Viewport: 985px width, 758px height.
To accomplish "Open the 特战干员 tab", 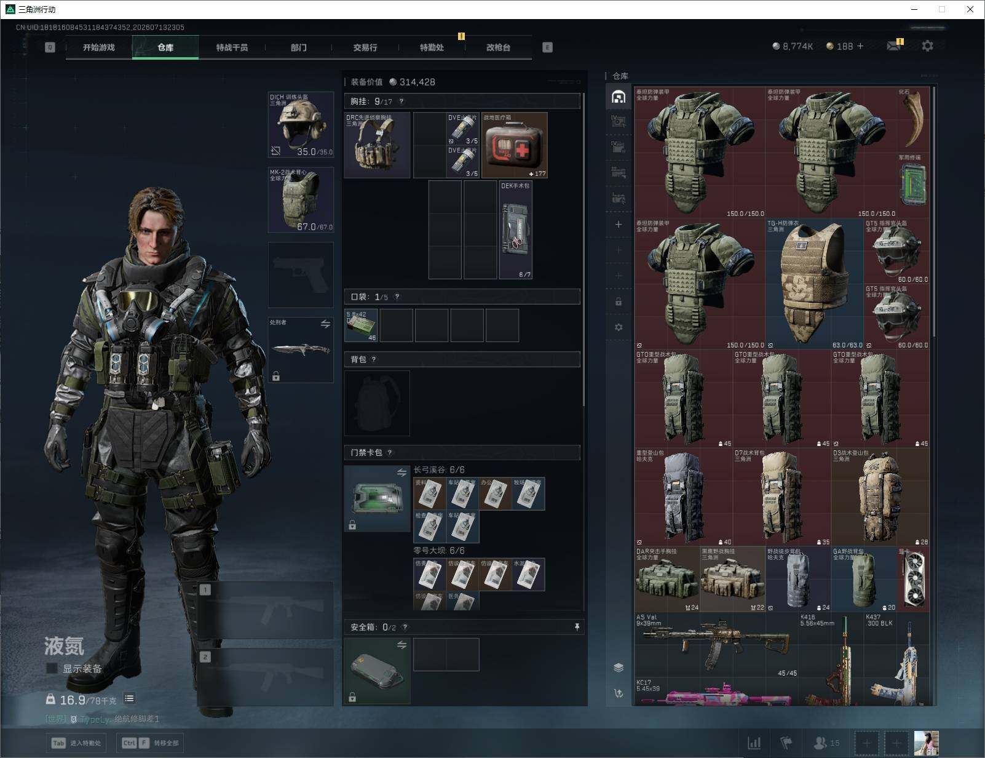I will (232, 47).
